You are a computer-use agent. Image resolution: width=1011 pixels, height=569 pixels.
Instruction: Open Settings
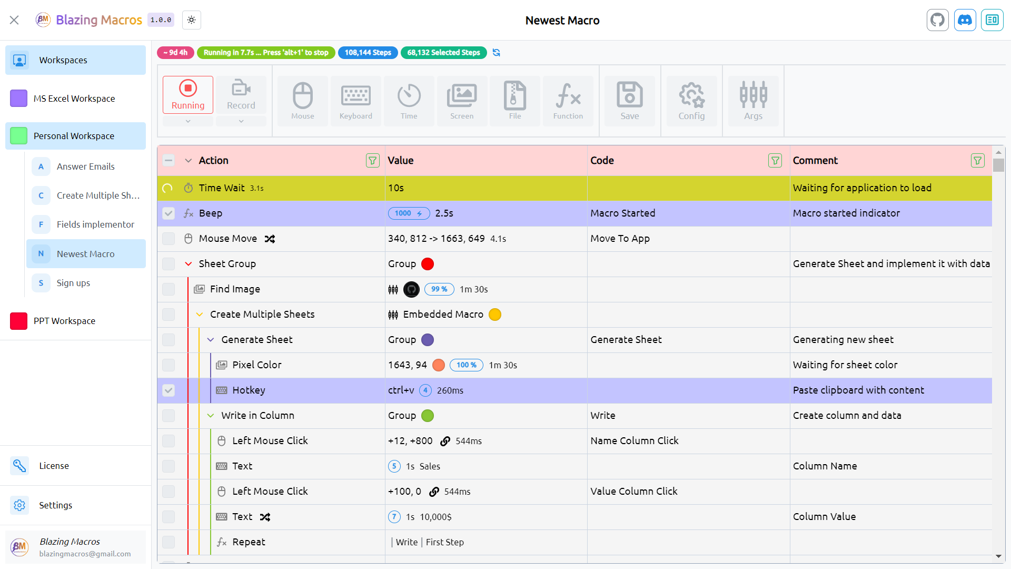click(x=75, y=505)
